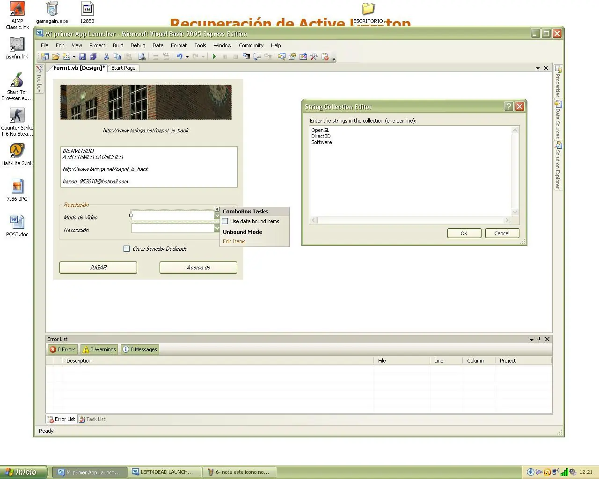Click the Software line in the string list
599x479 pixels.
click(x=321, y=142)
